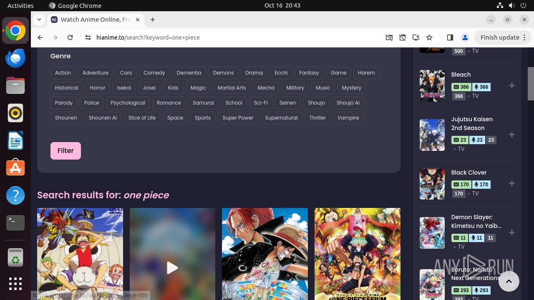Open the first One Piece DVD poster result

coord(80,254)
